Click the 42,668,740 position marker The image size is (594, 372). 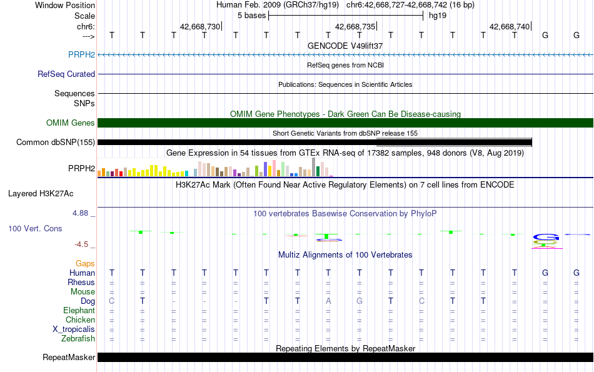[510, 26]
